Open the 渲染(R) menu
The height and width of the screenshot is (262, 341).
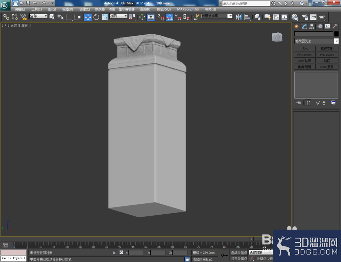[145, 9]
